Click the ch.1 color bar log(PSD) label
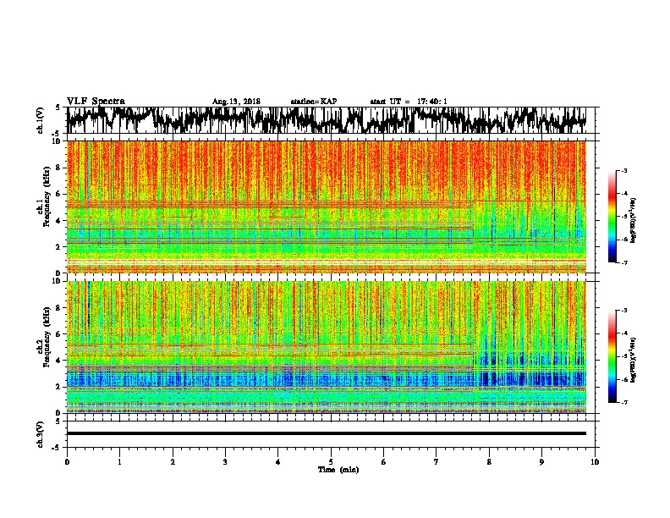Viewport: 670px width, 518px height. tap(634, 220)
